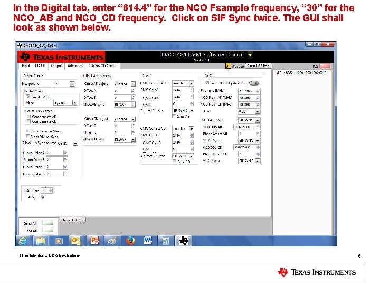Open Clock Div Sync source dropdown

coord(75,144)
